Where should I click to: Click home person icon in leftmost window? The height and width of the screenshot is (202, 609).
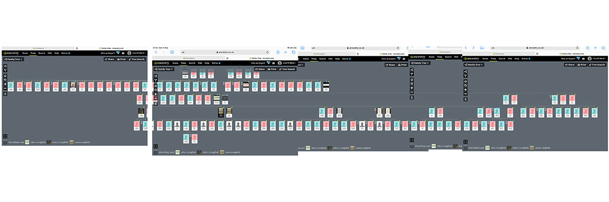pyautogui.click(x=5, y=76)
